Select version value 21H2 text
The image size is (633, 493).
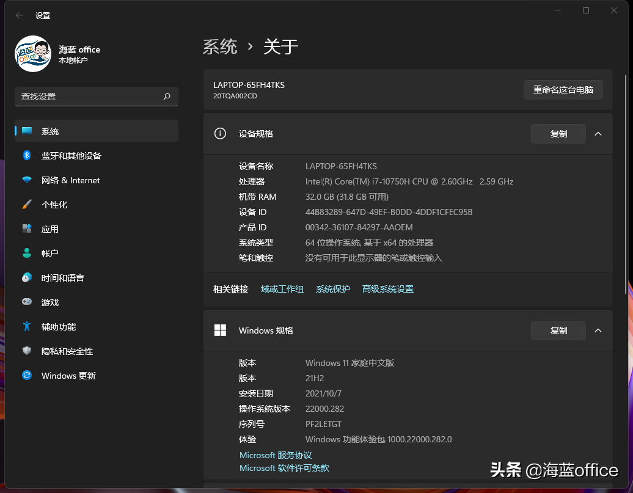[x=315, y=378]
